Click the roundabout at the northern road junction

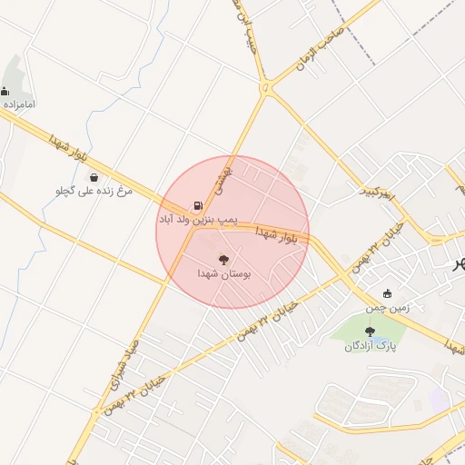coord(265,88)
